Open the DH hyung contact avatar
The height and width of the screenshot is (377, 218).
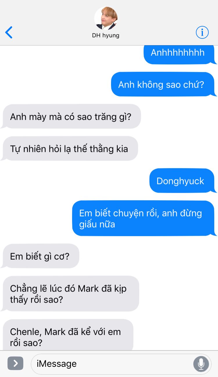[x=106, y=18]
